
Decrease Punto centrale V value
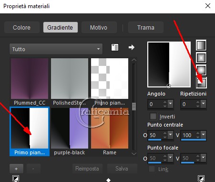(x=198, y=137)
